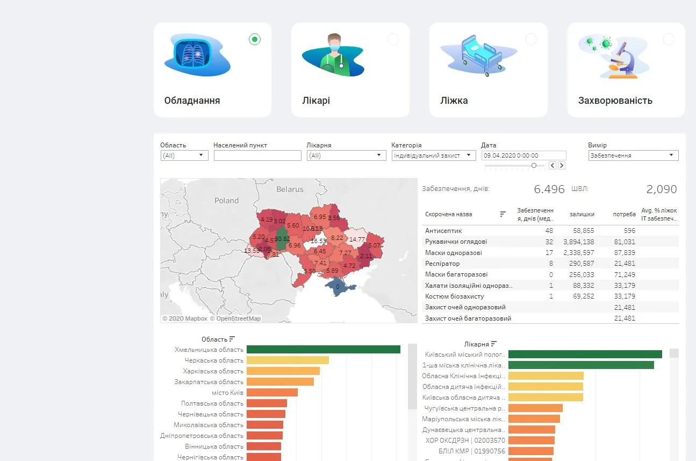The image size is (696, 461).
Task: Click the doctor with mask icon
Action: 334,54
